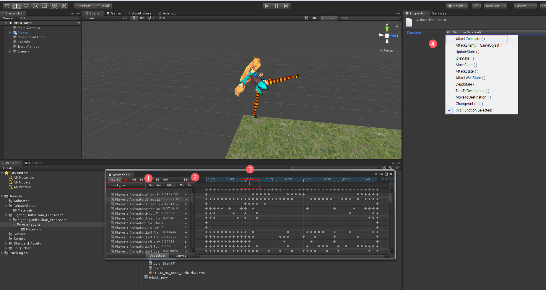Open Hikick_new clip dropdown

click(126, 185)
